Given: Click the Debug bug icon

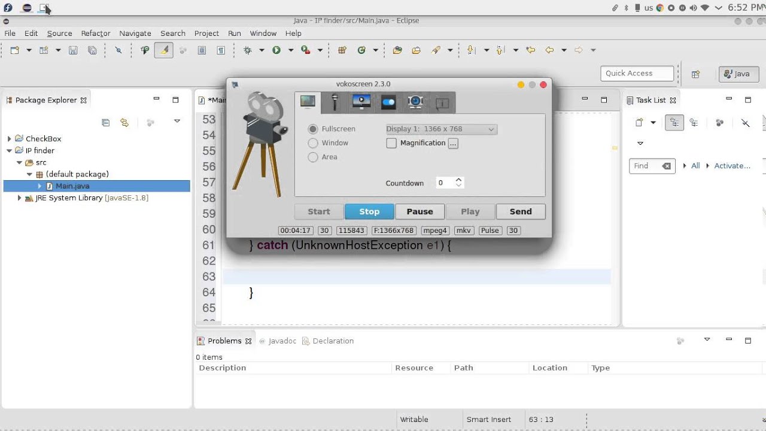Looking at the screenshot, I should pyautogui.click(x=248, y=50).
